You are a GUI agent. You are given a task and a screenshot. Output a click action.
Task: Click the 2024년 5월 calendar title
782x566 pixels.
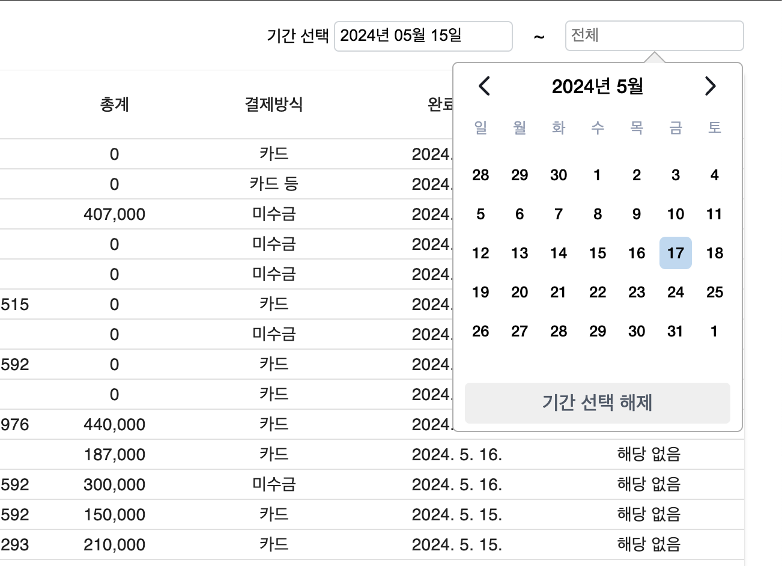pyautogui.click(x=597, y=87)
